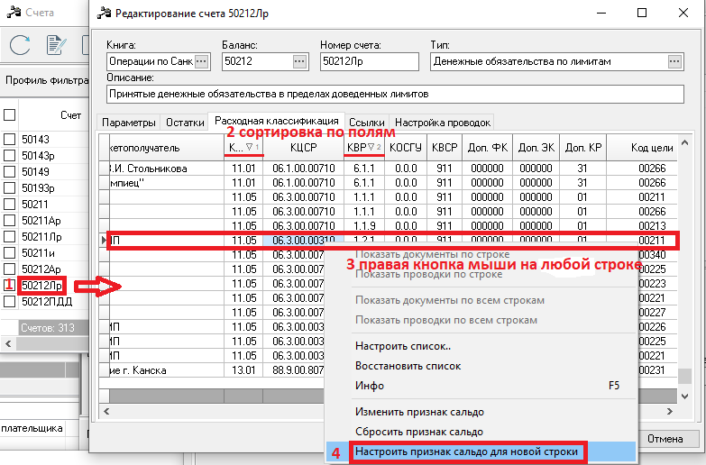Click the grid horizontal scroll right arrow
The height and width of the screenshot is (465, 706).
coord(670,411)
